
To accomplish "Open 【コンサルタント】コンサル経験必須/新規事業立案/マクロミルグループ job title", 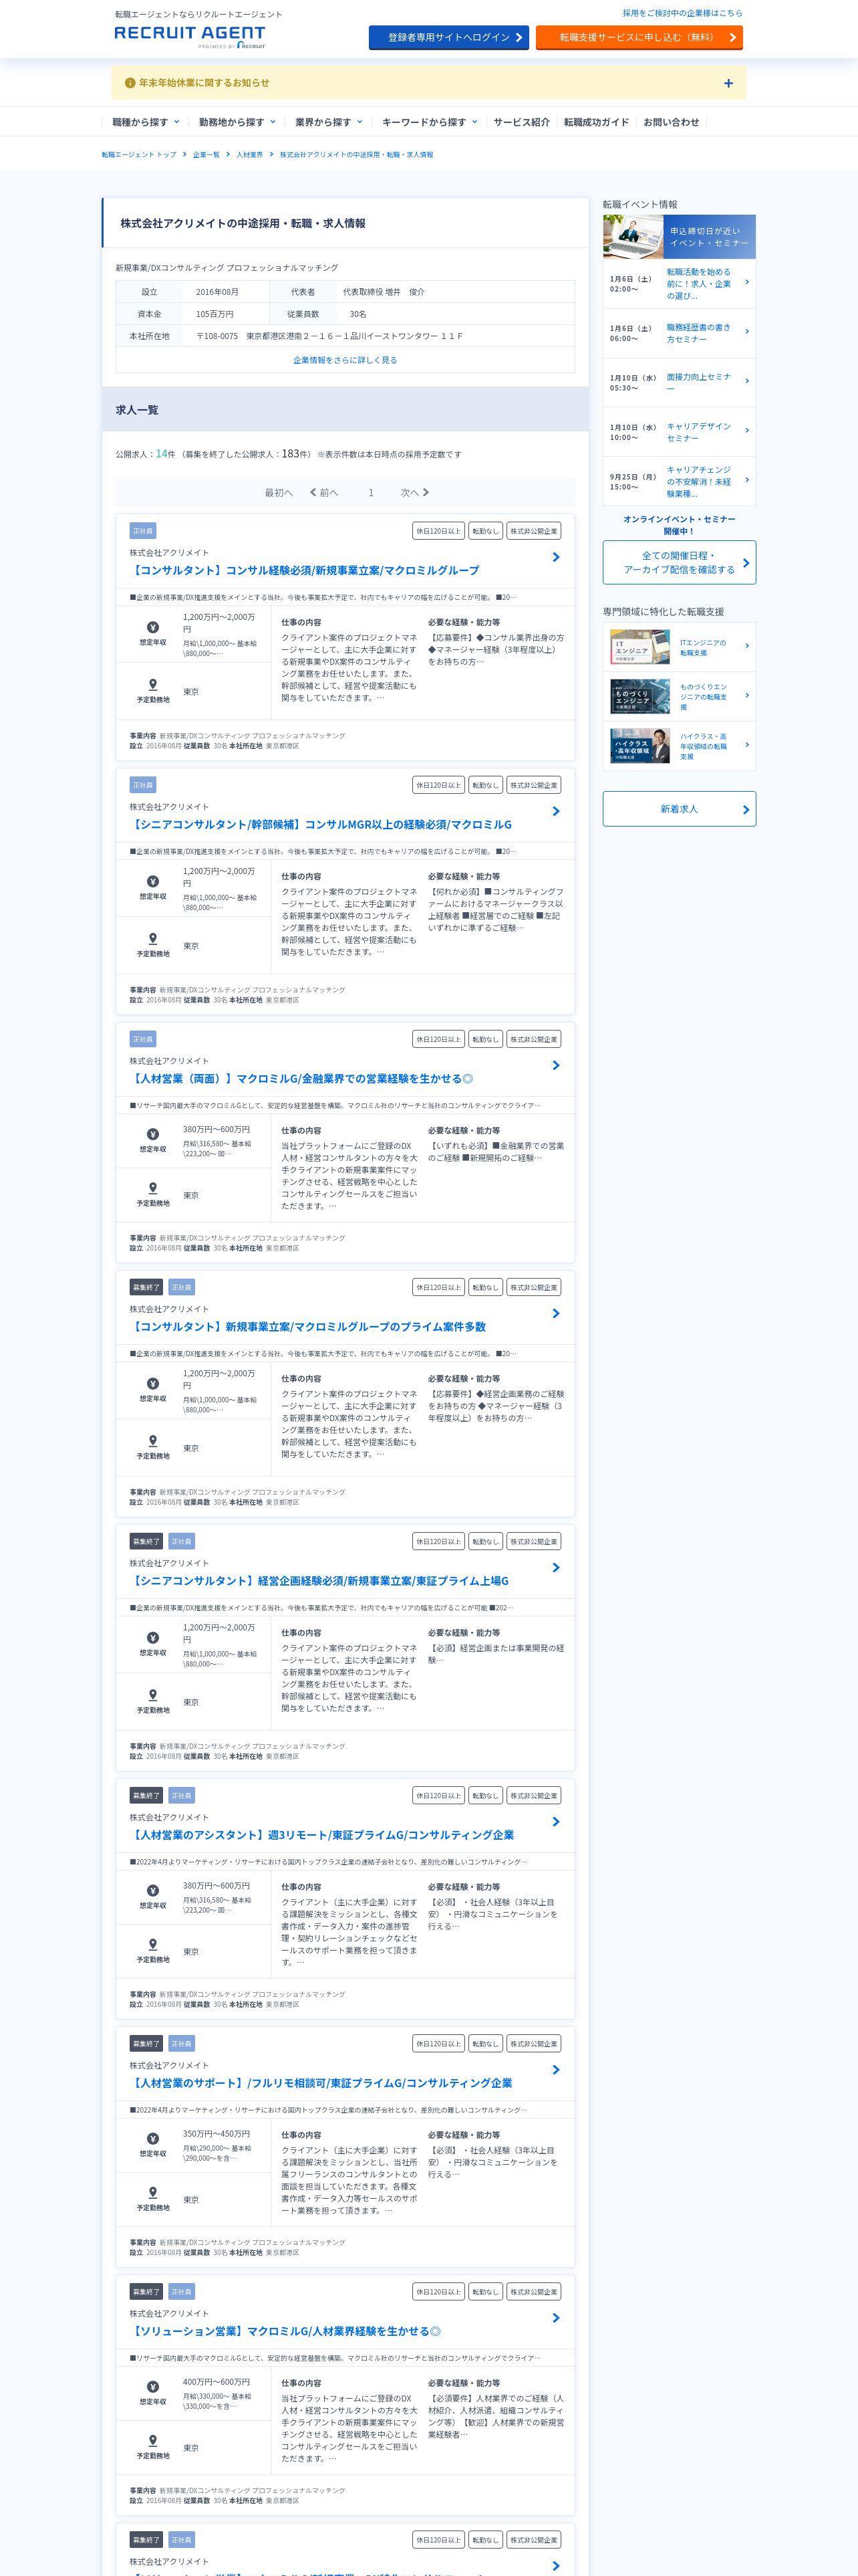I will (x=305, y=570).
